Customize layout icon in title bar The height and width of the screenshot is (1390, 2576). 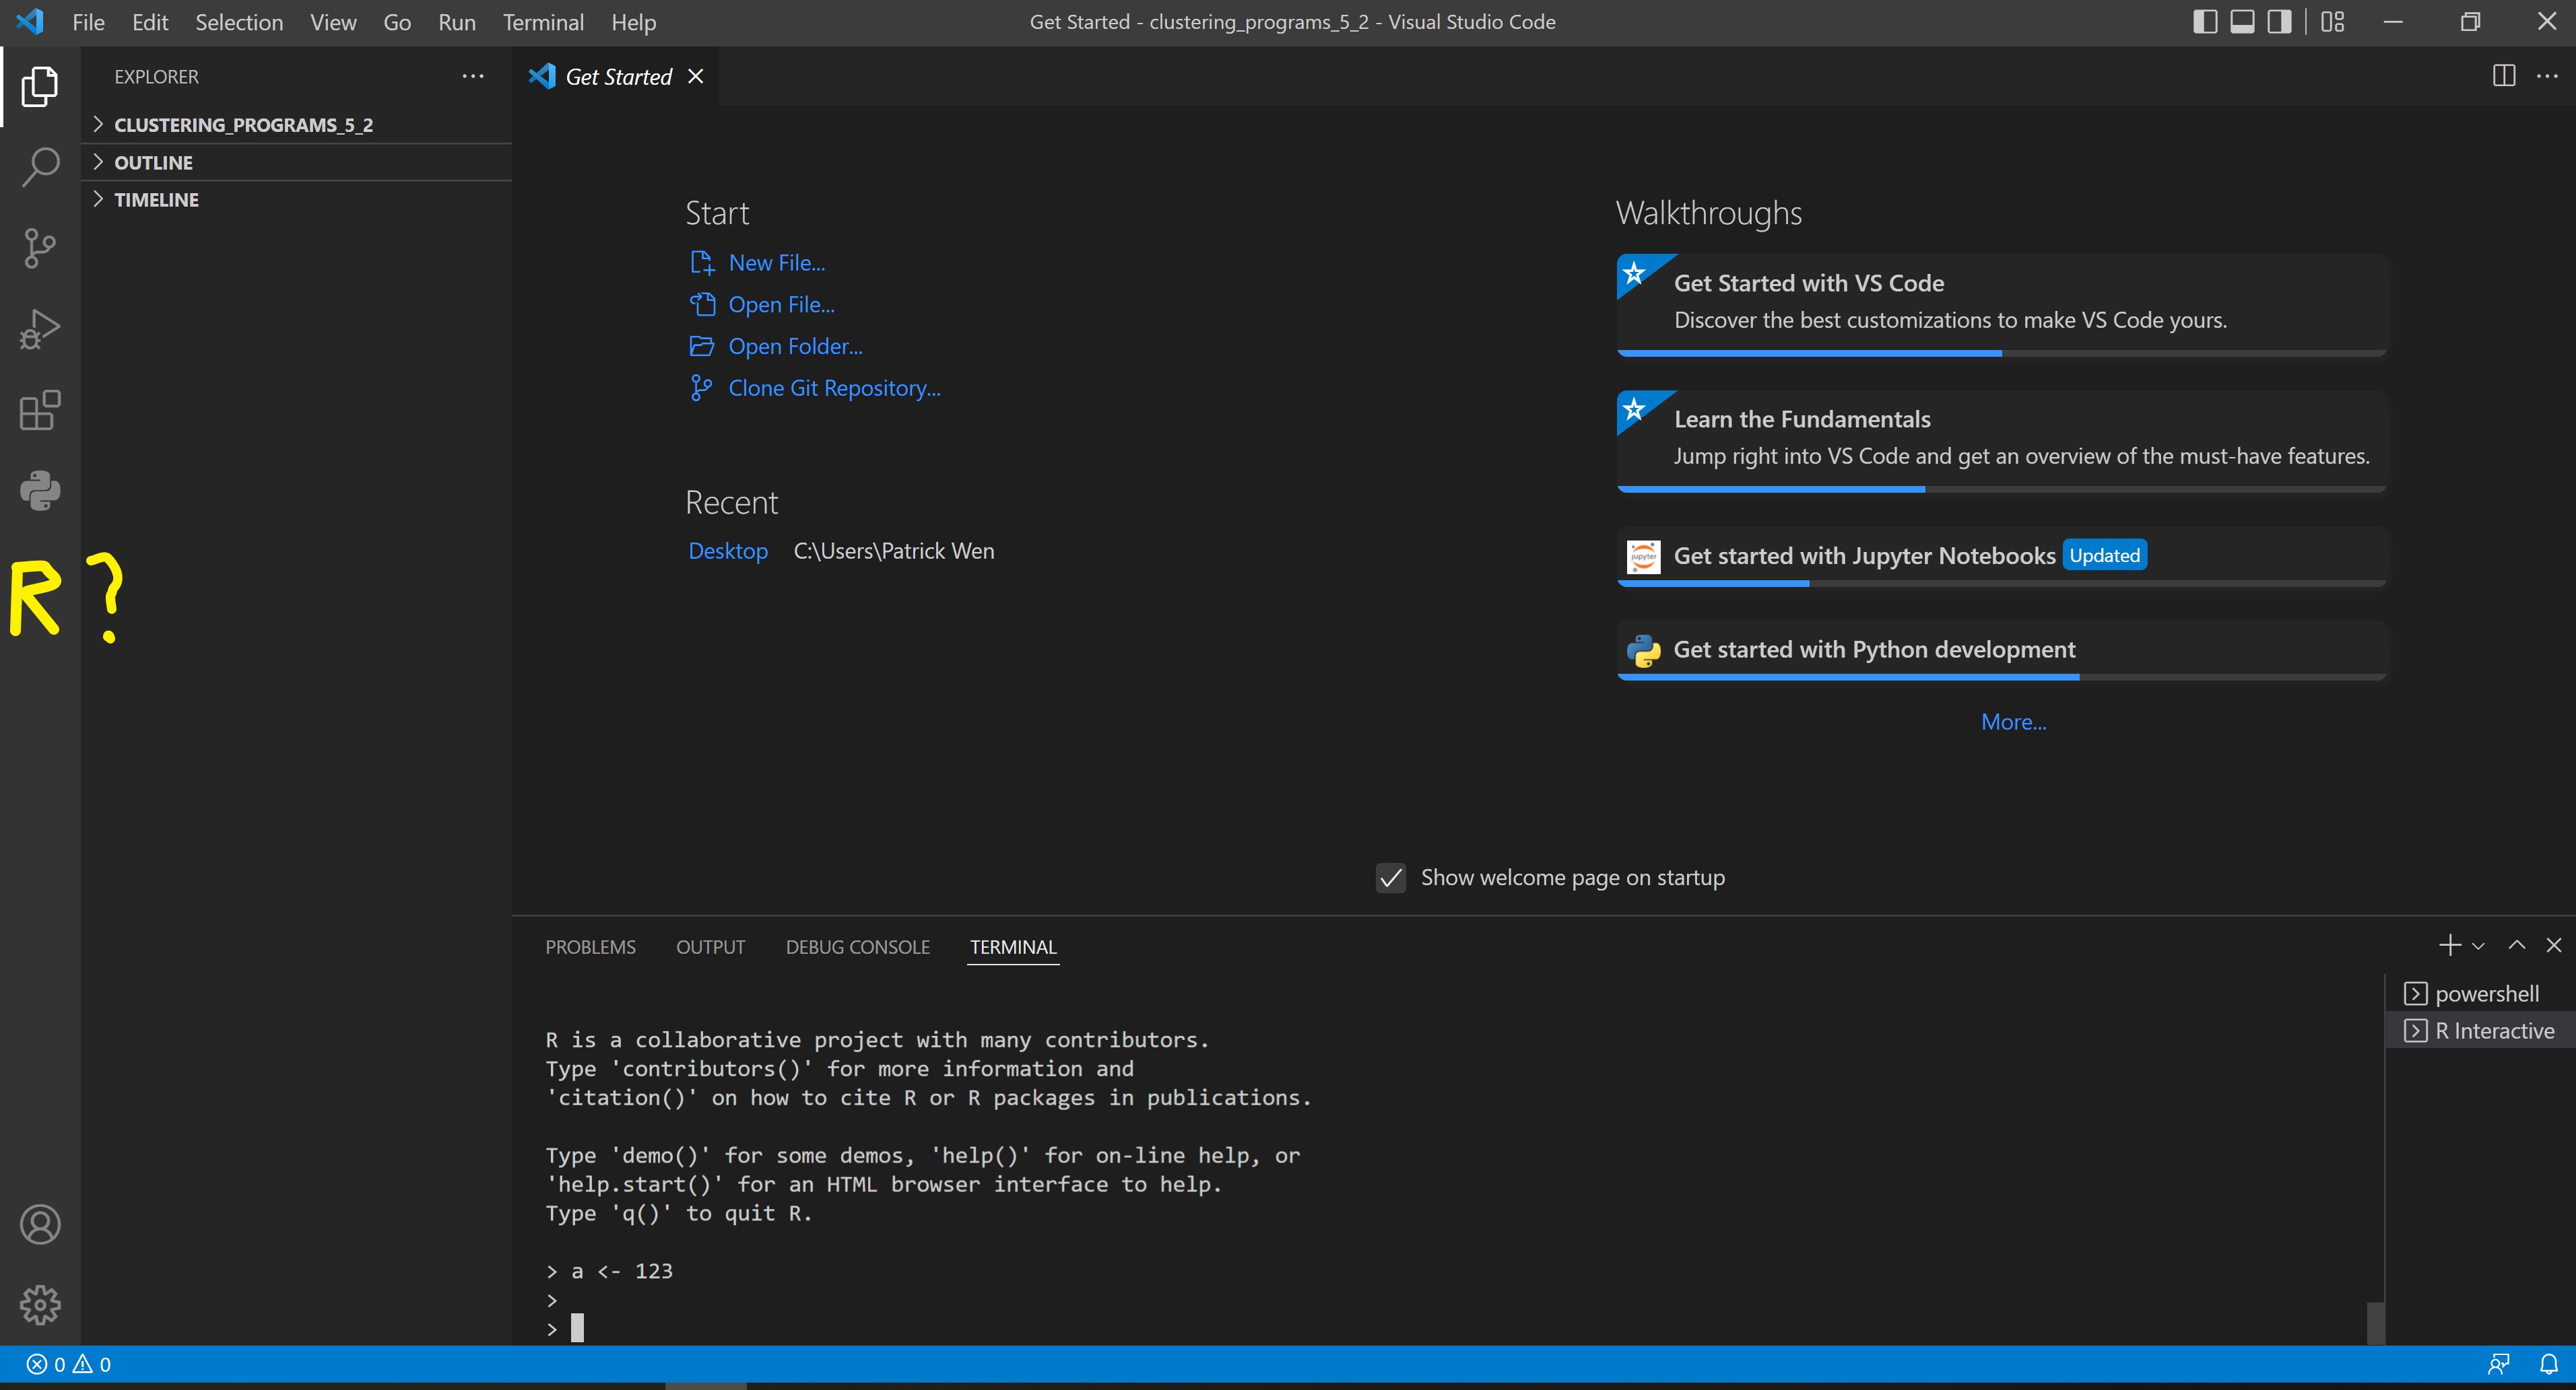(2333, 22)
